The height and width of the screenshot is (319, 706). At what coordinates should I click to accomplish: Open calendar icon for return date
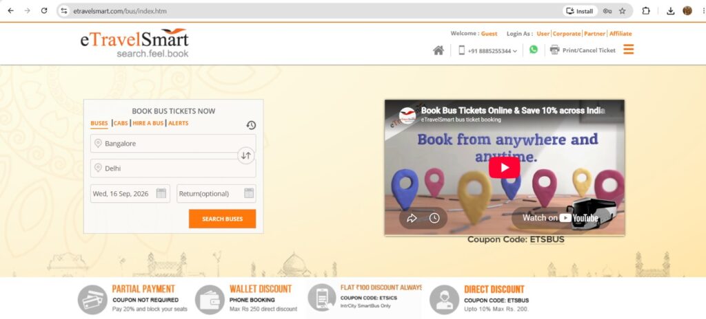click(x=249, y=194)
